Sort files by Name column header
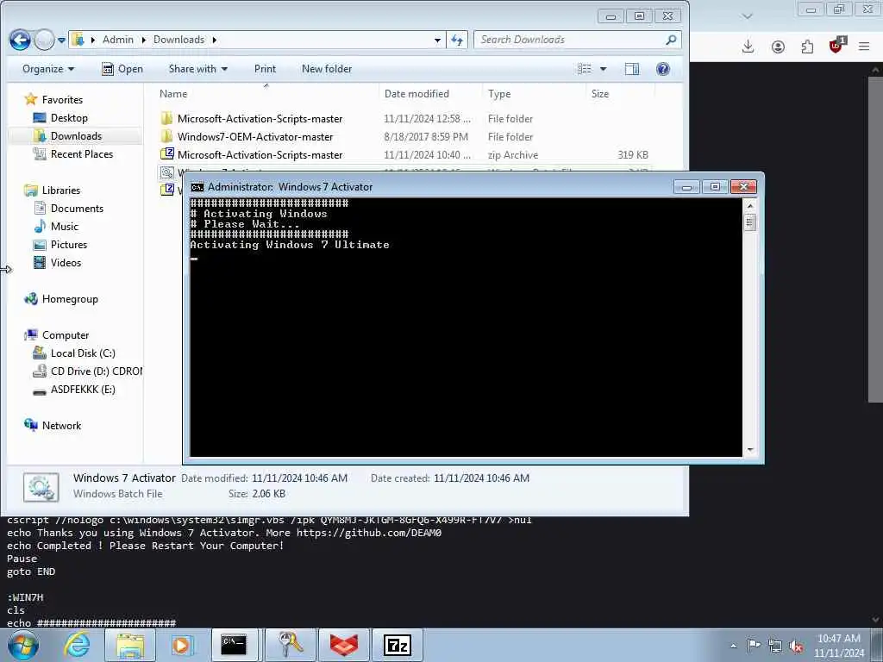Screen dimensions: 883x662 172,93
